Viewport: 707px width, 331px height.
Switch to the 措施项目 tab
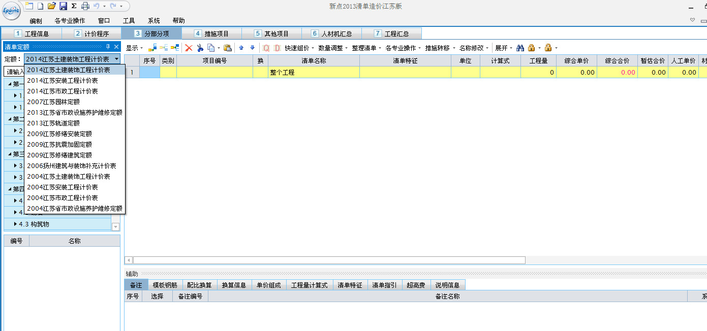211,34
